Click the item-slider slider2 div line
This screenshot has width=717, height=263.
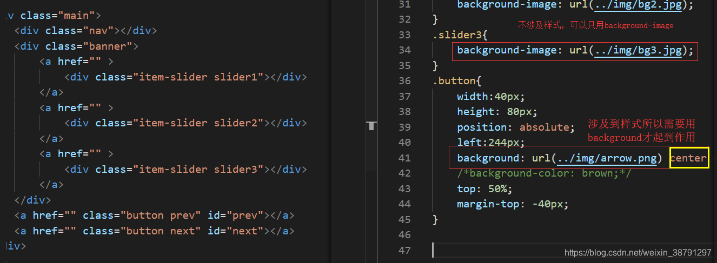pos(185,123)
